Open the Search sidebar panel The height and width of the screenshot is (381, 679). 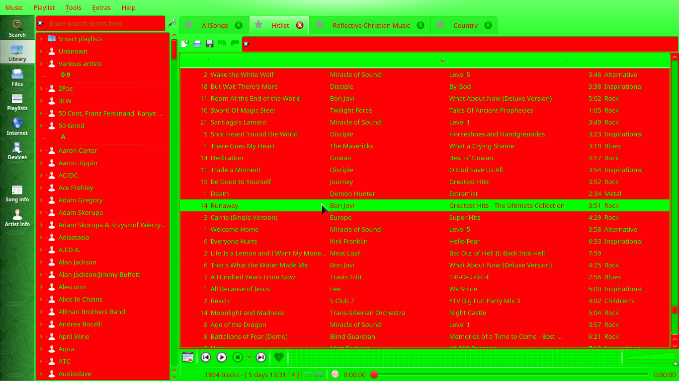(17, 28)
